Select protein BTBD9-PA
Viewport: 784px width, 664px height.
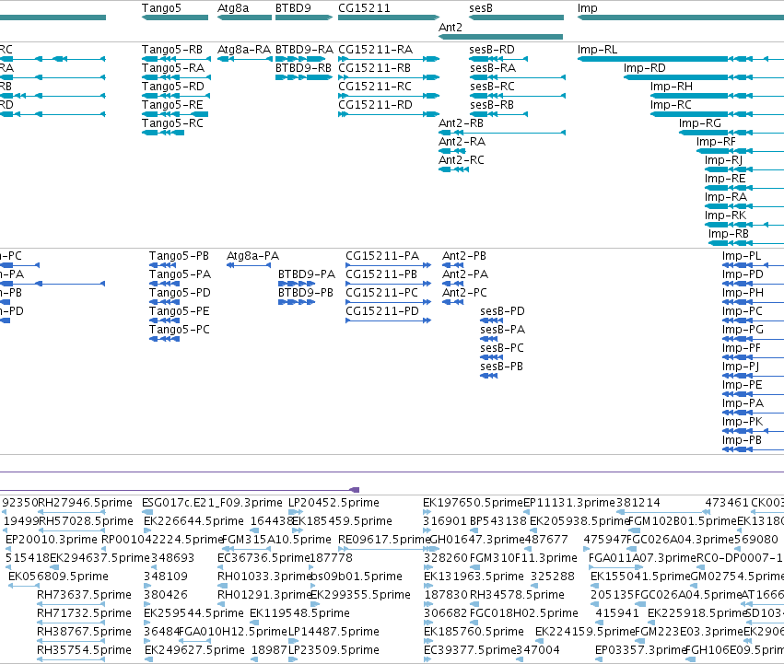(297, 284)
